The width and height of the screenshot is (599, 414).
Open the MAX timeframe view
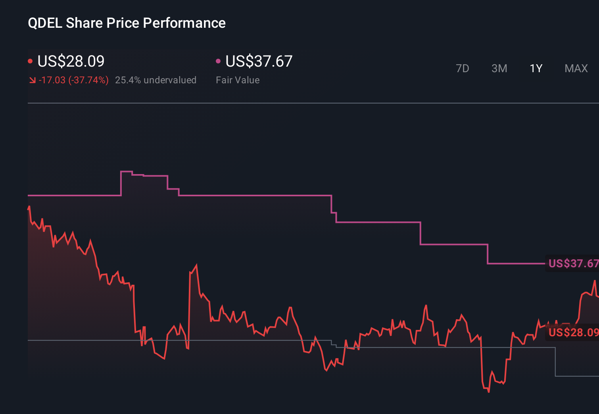click(576, 68)
